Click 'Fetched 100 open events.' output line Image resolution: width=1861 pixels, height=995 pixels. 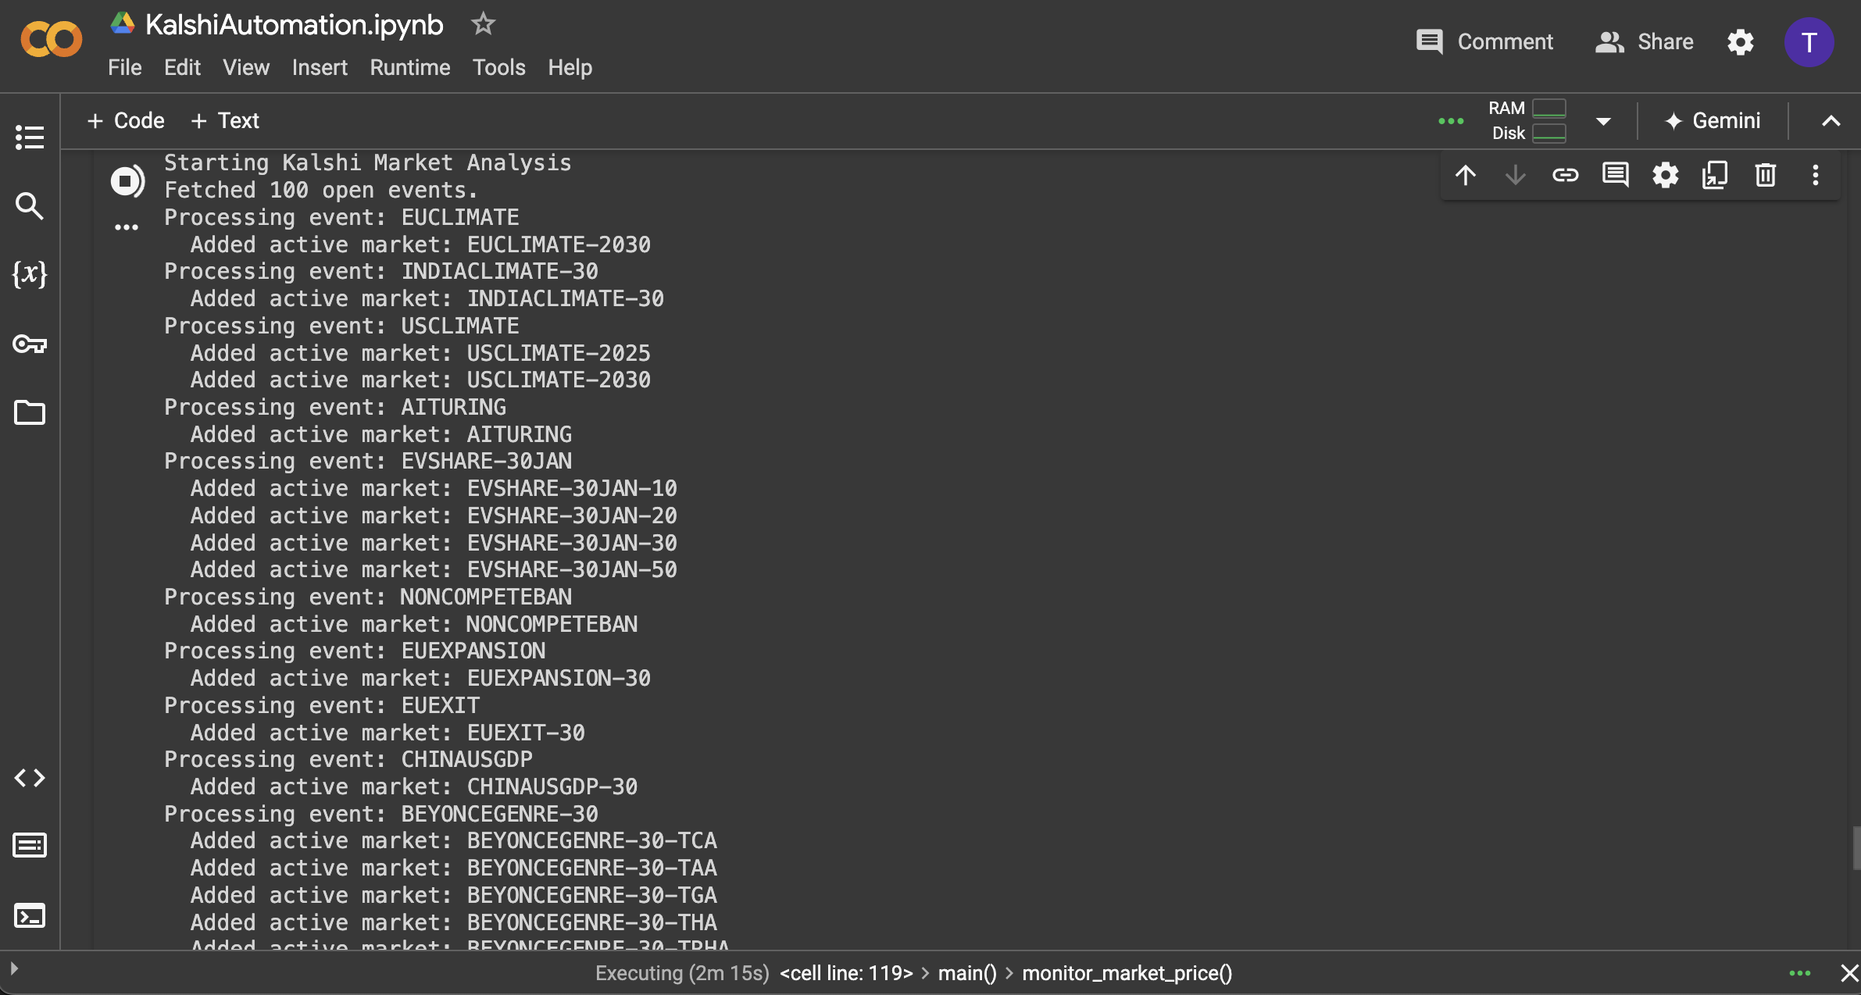(321, 190)
